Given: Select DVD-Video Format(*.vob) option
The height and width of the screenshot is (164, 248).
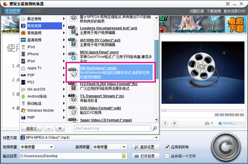Looking at the screenshot, I should [x=101, y=108].
